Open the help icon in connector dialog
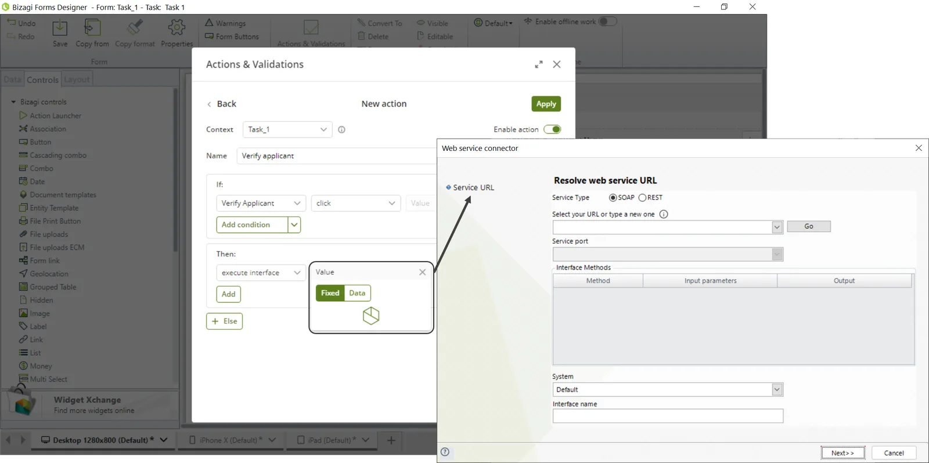The width and height of the screenshot is (929, 463). 445,452
